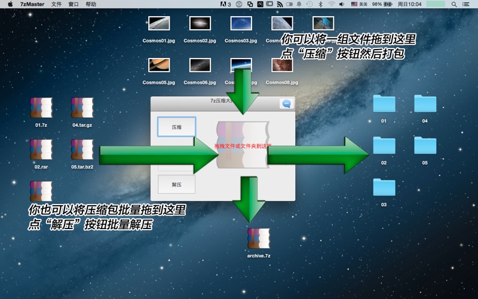Open the 窗口 menu

pyautogui.click(x=73, y=4)
